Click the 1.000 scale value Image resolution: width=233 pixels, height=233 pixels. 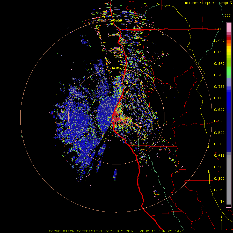219,29
